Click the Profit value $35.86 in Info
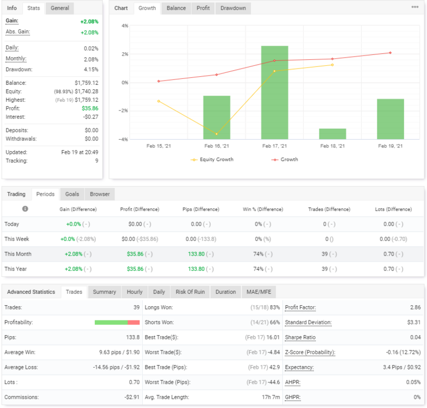 pyautogui.click(x=90, y=108)
